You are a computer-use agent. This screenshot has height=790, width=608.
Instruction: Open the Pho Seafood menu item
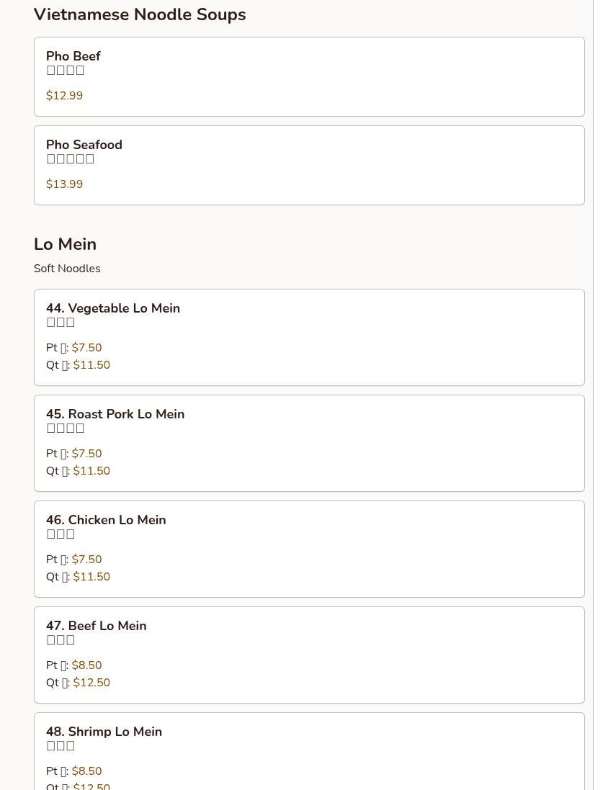pos(84,145)
